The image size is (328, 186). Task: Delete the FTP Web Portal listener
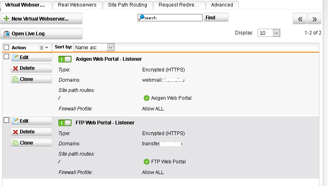point(31,132)
